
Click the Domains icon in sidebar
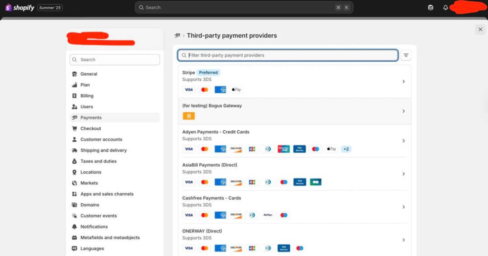75,205
